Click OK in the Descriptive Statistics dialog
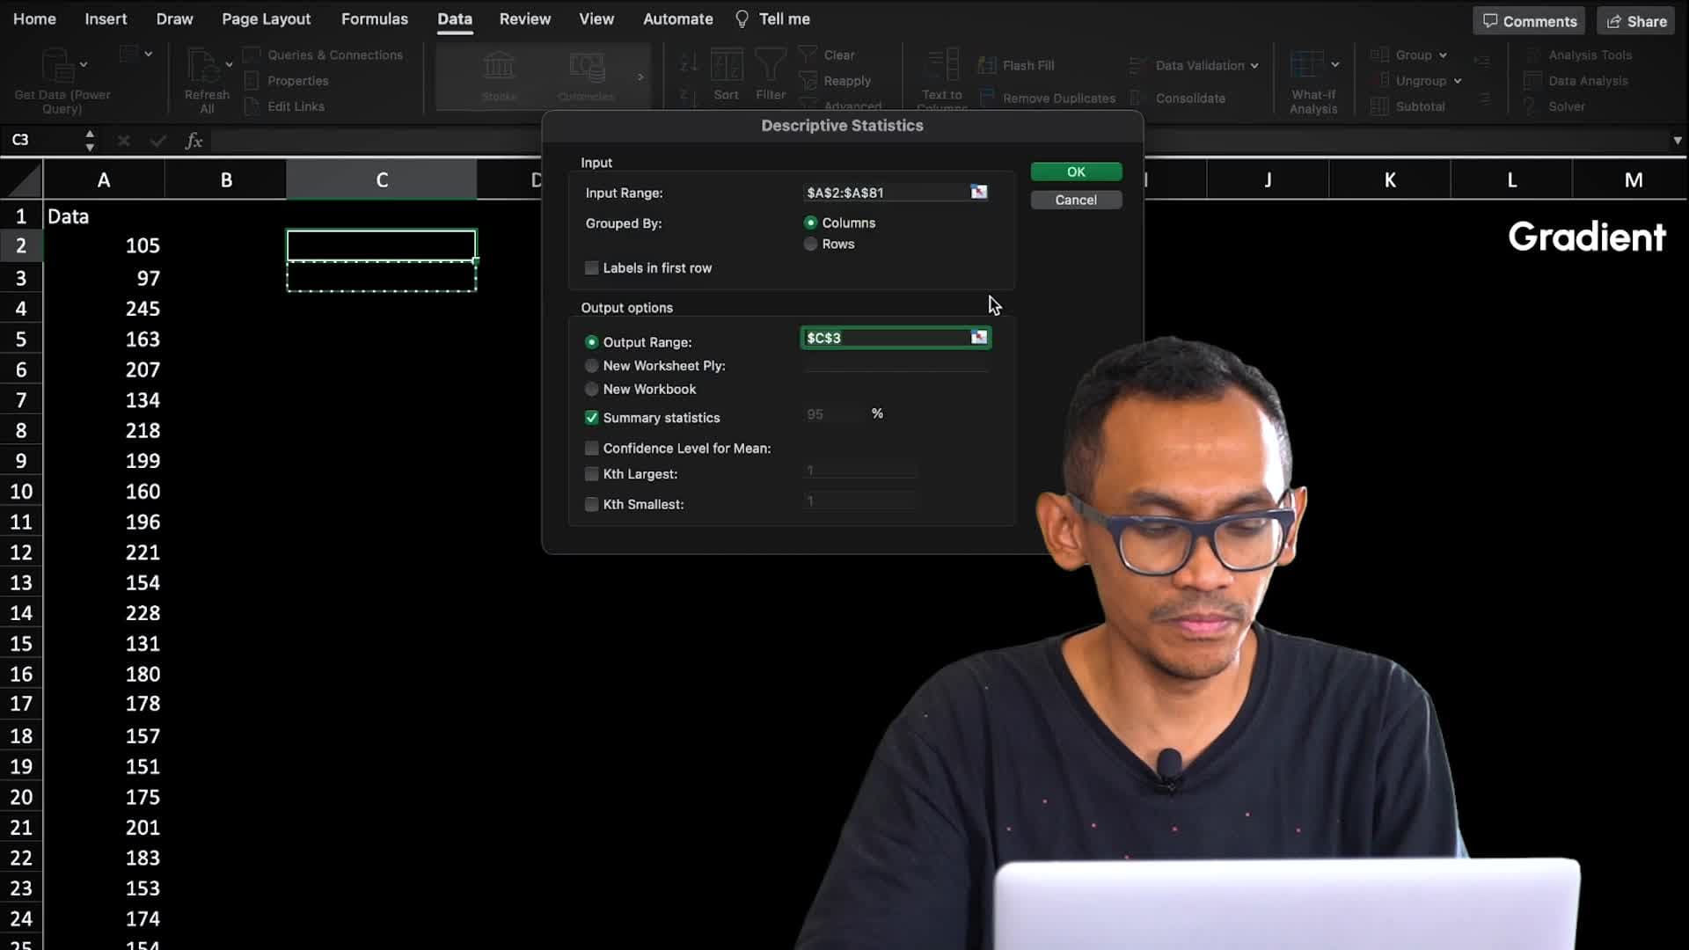The width and height of the screenshot is (1689, 950). point(1075,172)
